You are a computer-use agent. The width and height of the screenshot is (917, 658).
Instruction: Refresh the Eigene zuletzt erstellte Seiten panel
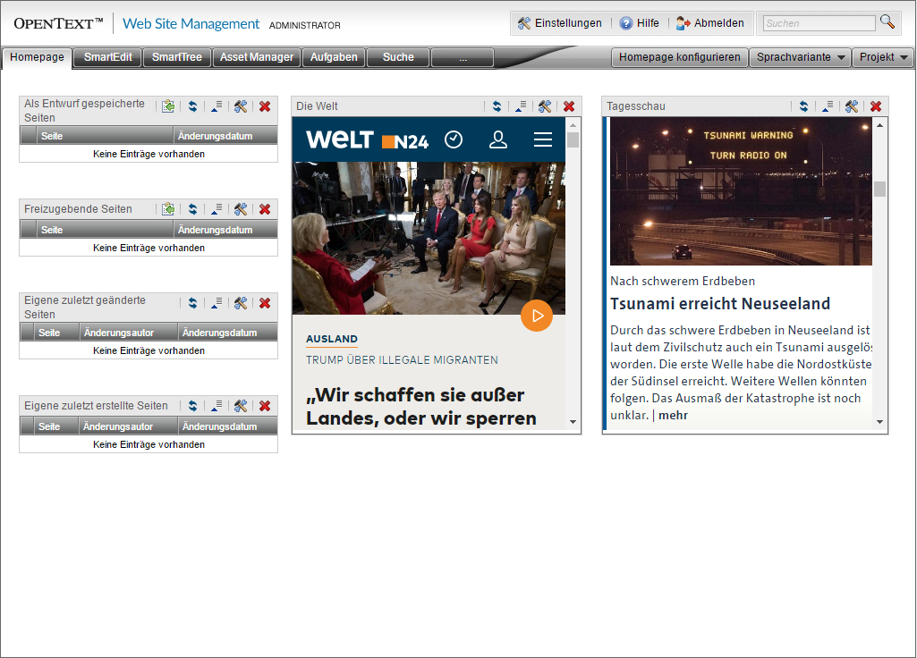(192, 406)
